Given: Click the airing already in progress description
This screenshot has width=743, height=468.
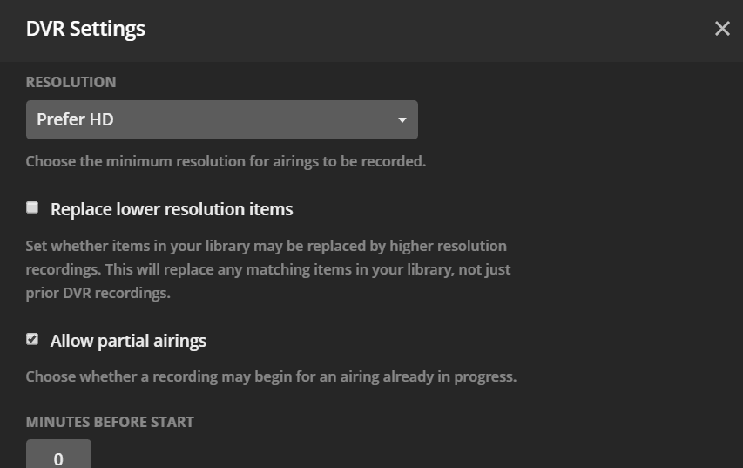Looking at the screenshot, I should tap(271, 377).
